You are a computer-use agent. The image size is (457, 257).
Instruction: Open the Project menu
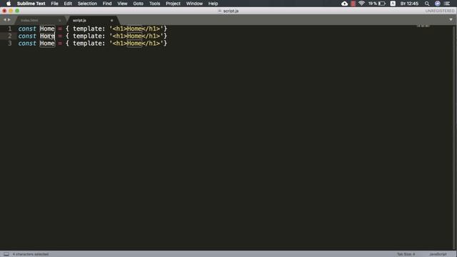(173, 4)
